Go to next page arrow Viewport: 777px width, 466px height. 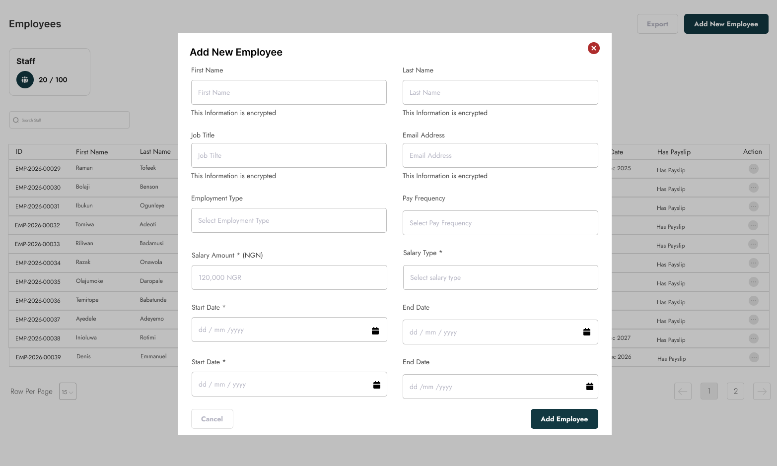[762, 391]
